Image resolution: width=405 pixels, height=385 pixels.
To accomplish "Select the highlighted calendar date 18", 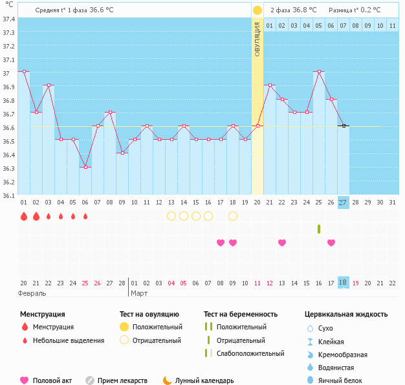I will (x=343, y=283).
